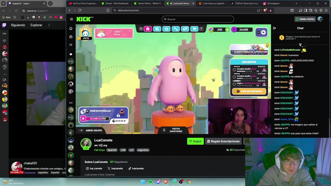Click the chill tag
This screenshot has width=331, height=186.
tap(123, 150)
